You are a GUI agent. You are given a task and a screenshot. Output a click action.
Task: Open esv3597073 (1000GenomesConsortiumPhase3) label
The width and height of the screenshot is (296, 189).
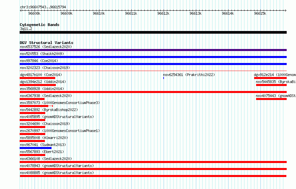(60, 103)
